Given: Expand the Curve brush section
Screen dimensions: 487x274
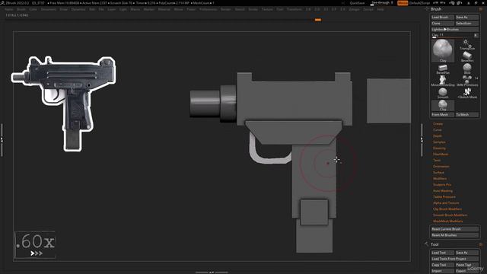Looking at the screenshot, I should (x=438, y=130).
